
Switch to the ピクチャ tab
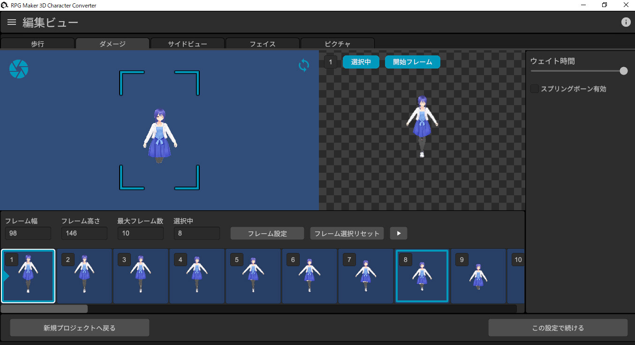pyautogui.click(x=337, y=43)
